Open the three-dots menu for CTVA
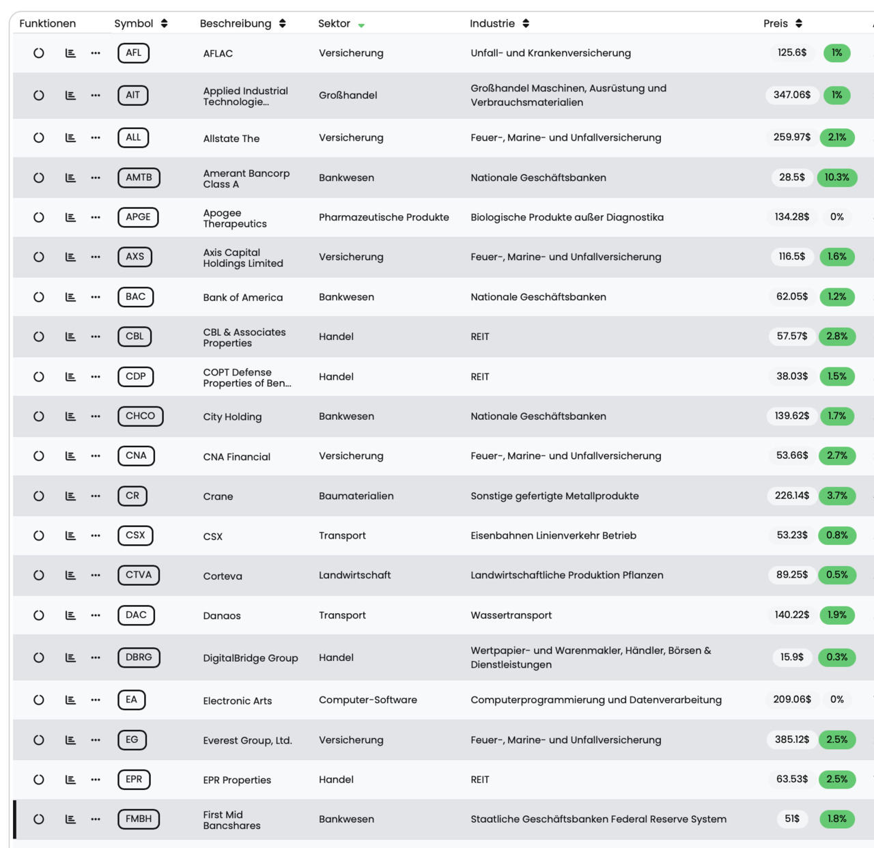The image size is (874, 848). coord(96,576)
